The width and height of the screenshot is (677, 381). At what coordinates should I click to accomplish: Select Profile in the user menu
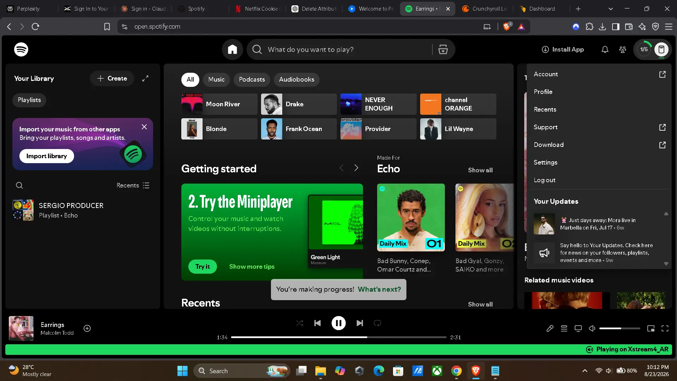(x=599, y=92)
